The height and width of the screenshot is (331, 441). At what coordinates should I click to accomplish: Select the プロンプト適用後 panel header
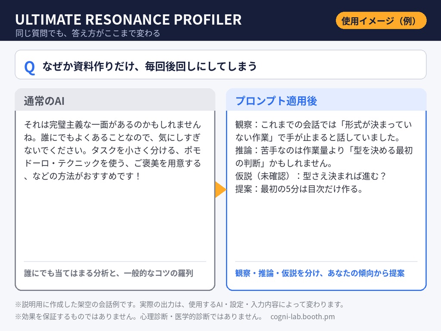326,100
